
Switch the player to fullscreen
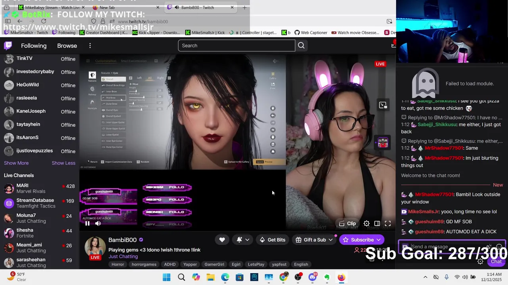388,224
